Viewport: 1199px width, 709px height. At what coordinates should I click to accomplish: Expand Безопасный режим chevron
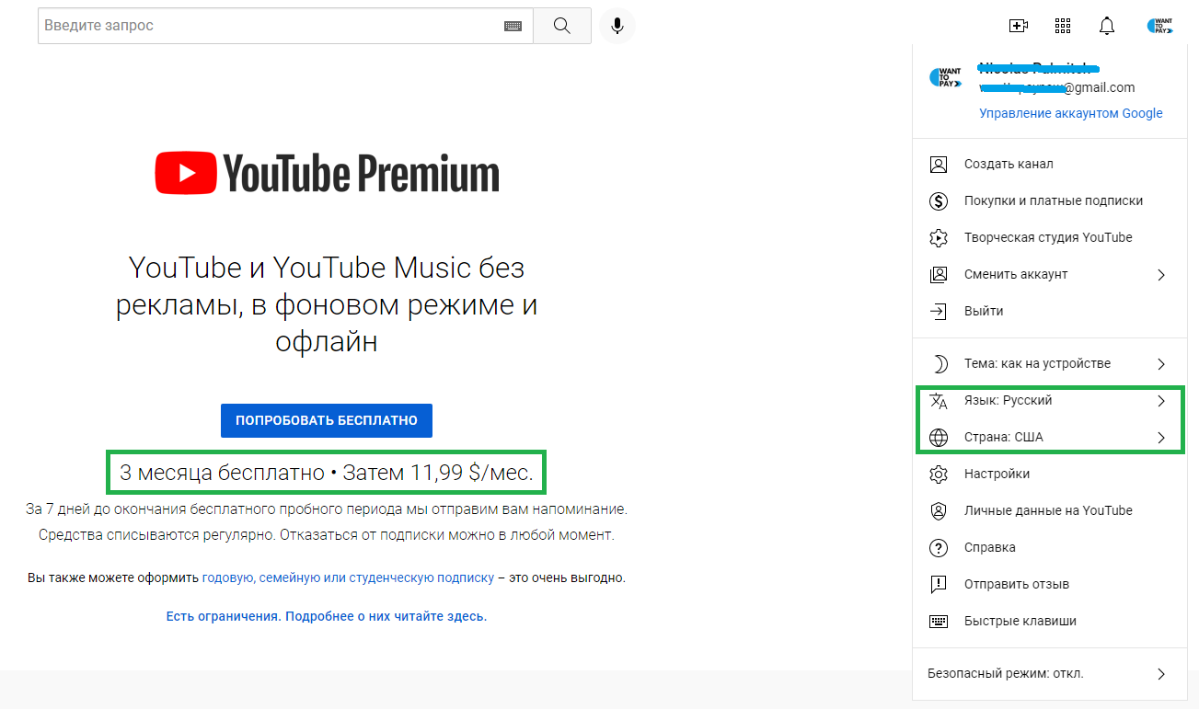click(x=1161, y=674)
